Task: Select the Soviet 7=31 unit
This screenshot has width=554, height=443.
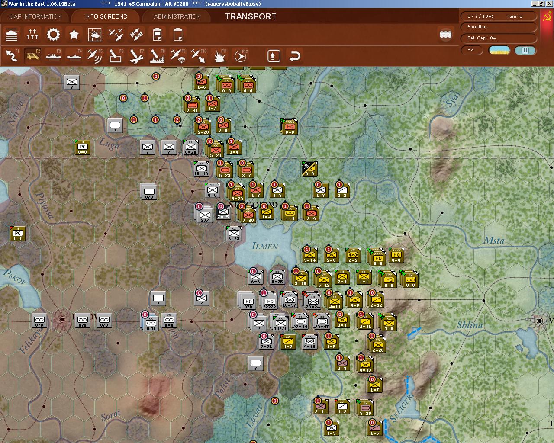Action: (x=192, y=106)
